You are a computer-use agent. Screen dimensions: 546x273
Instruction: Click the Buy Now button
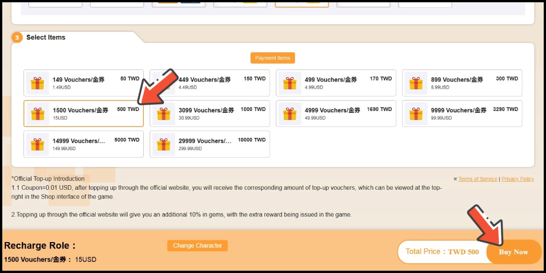point(513,252)
